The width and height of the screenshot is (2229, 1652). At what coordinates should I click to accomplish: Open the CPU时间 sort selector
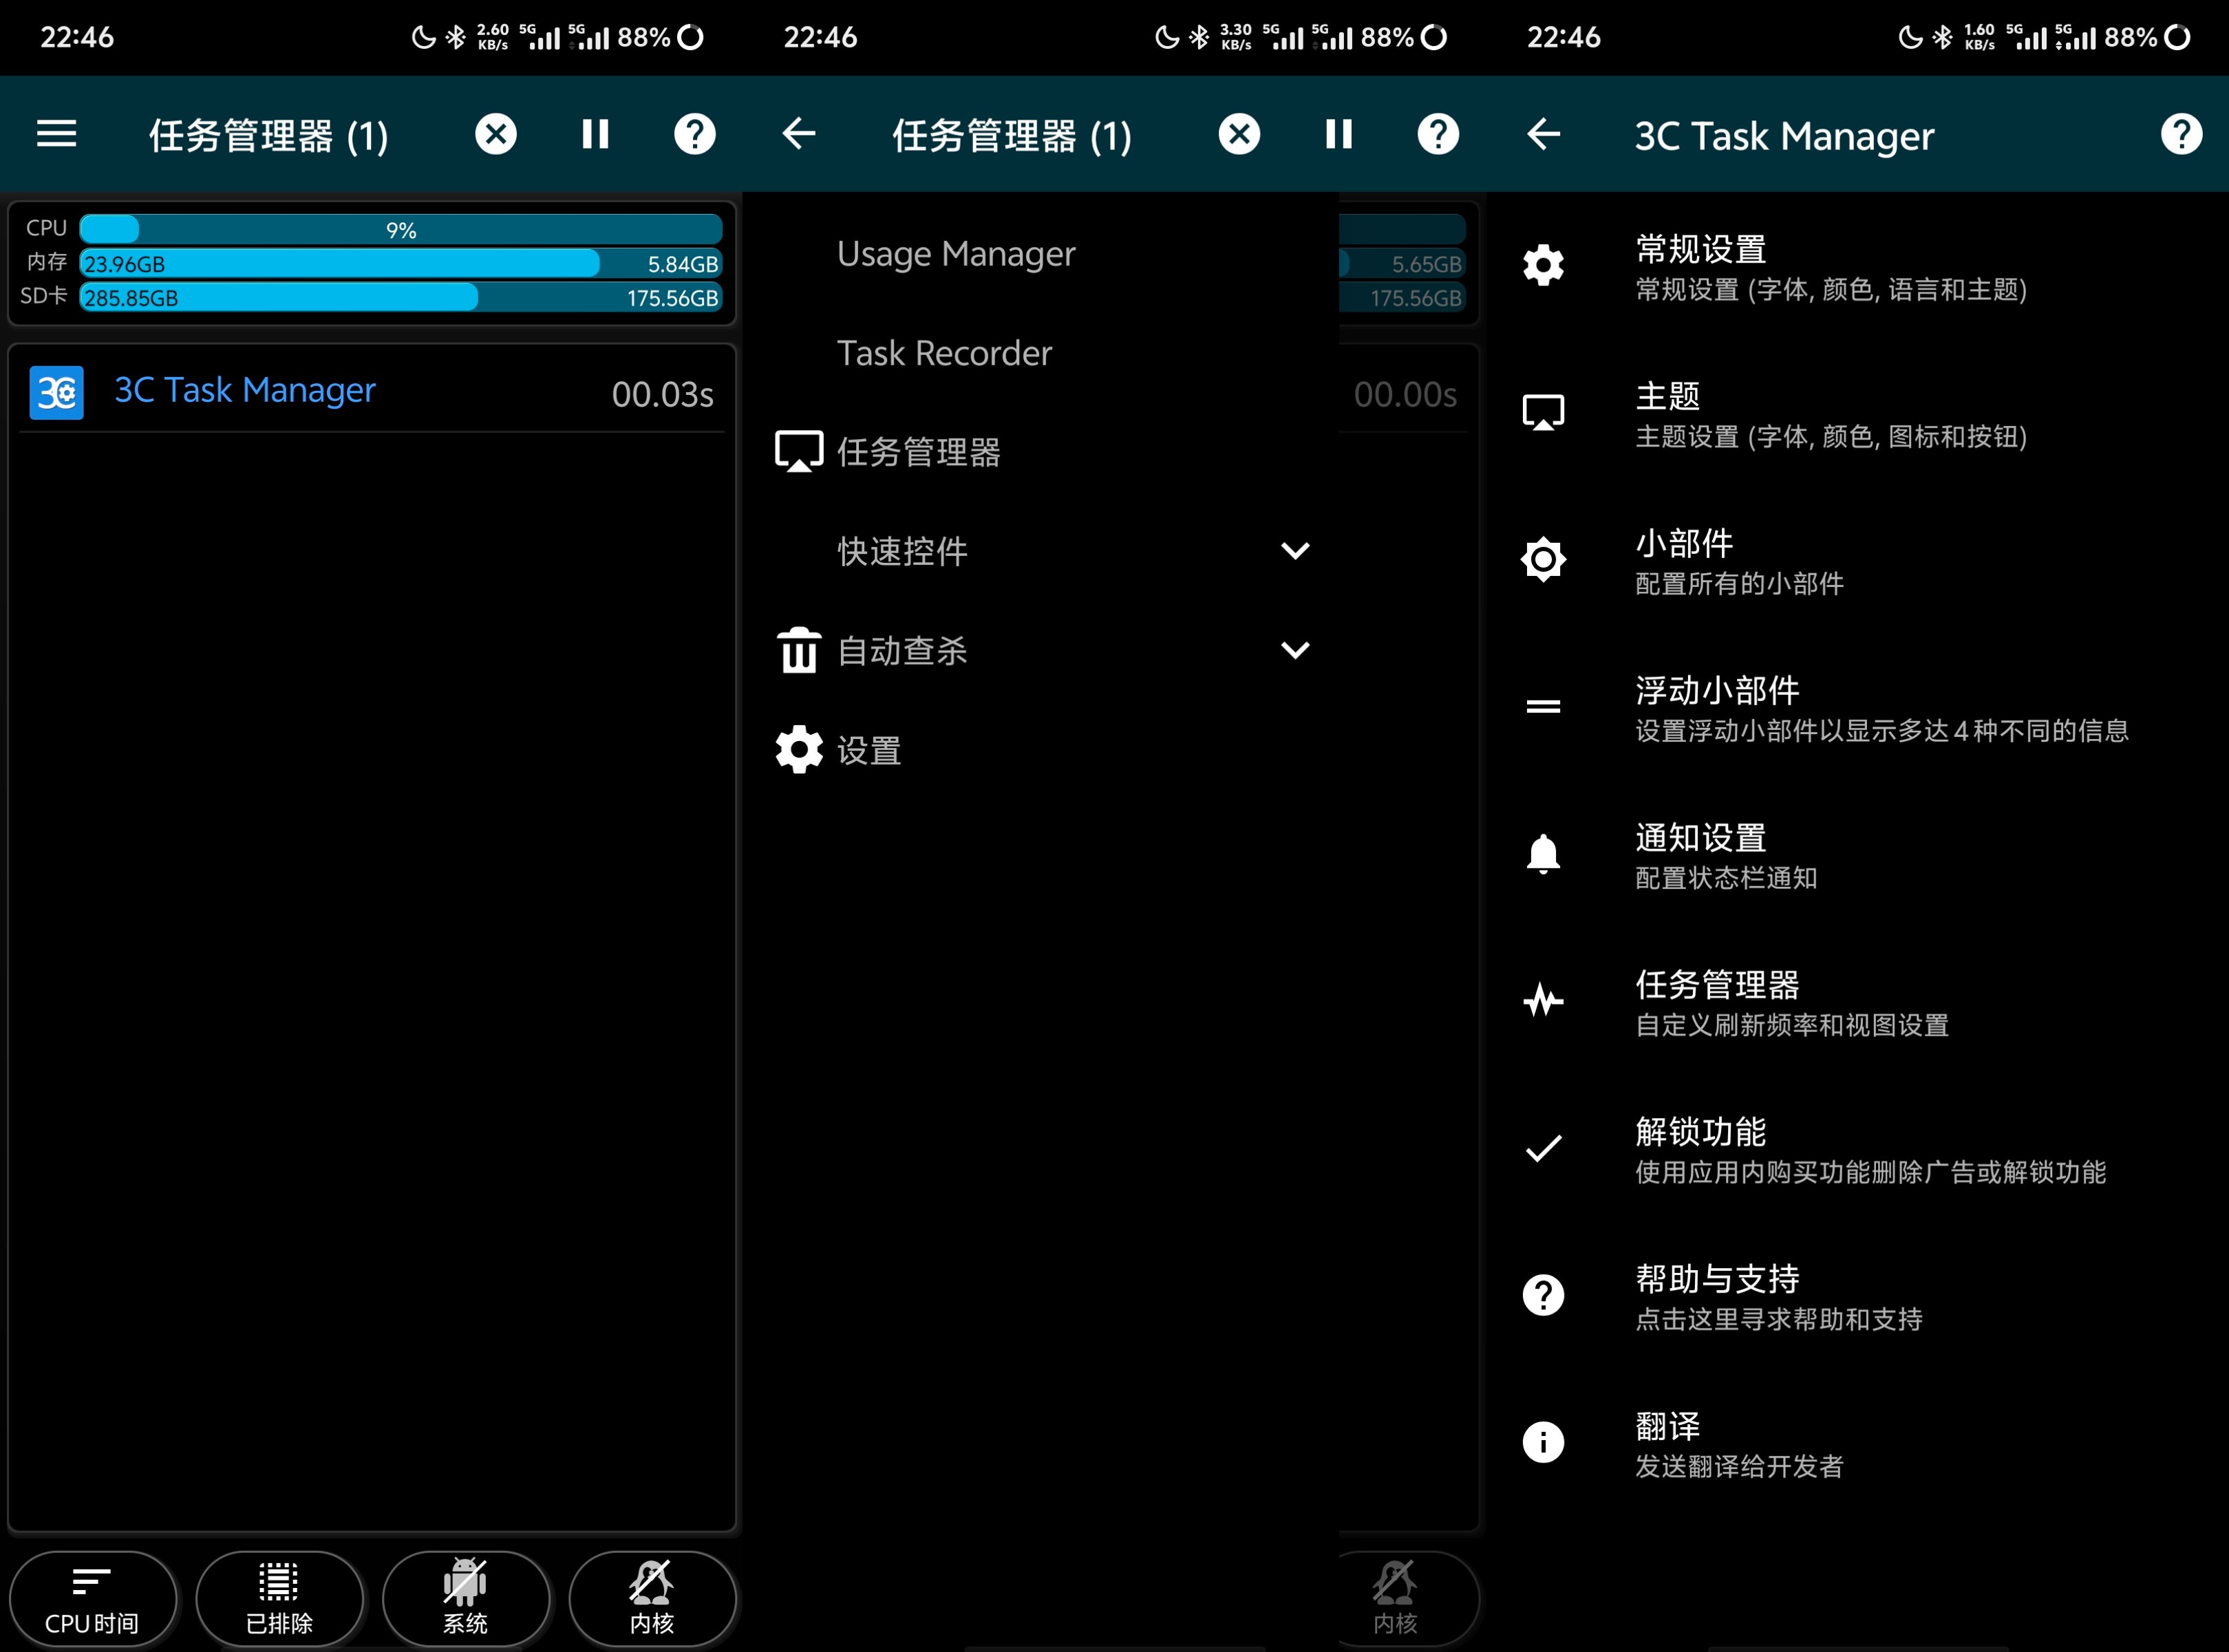coord(92,1597)
